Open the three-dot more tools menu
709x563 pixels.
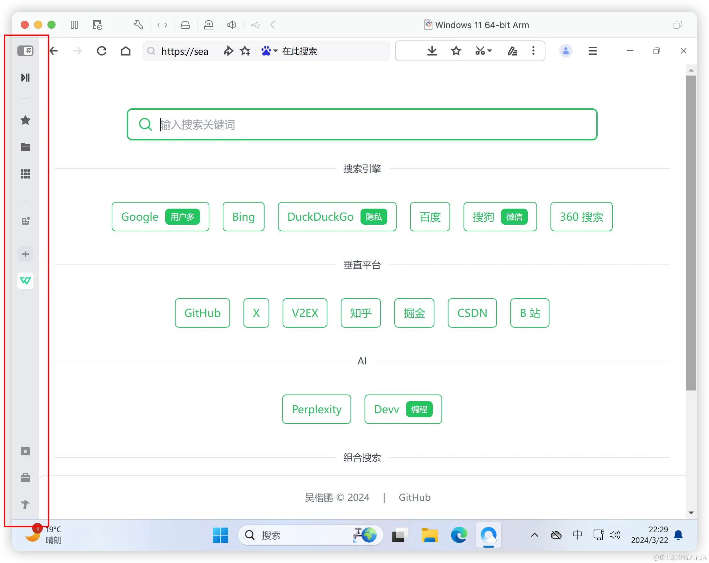tap(533, 51)
